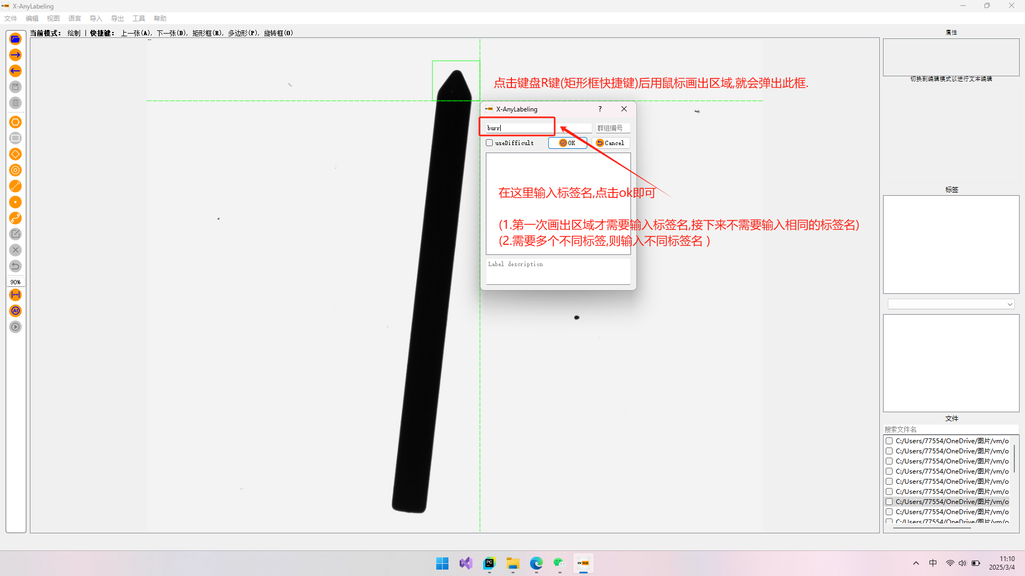Image resolution: width=1025 pixels, height=576 pixels.
Task: Check the highlighted file entry checkbox
Action: click(889, 502)
